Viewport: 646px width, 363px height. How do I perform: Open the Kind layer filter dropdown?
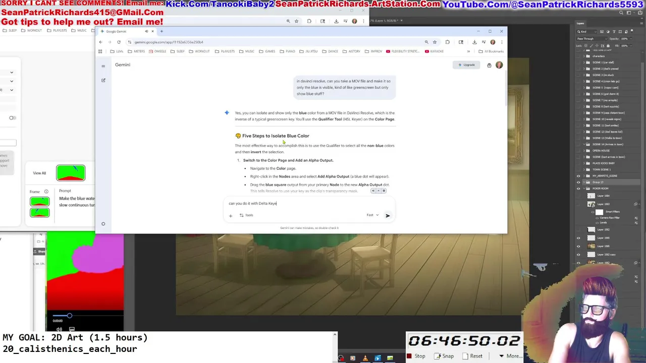586,32
